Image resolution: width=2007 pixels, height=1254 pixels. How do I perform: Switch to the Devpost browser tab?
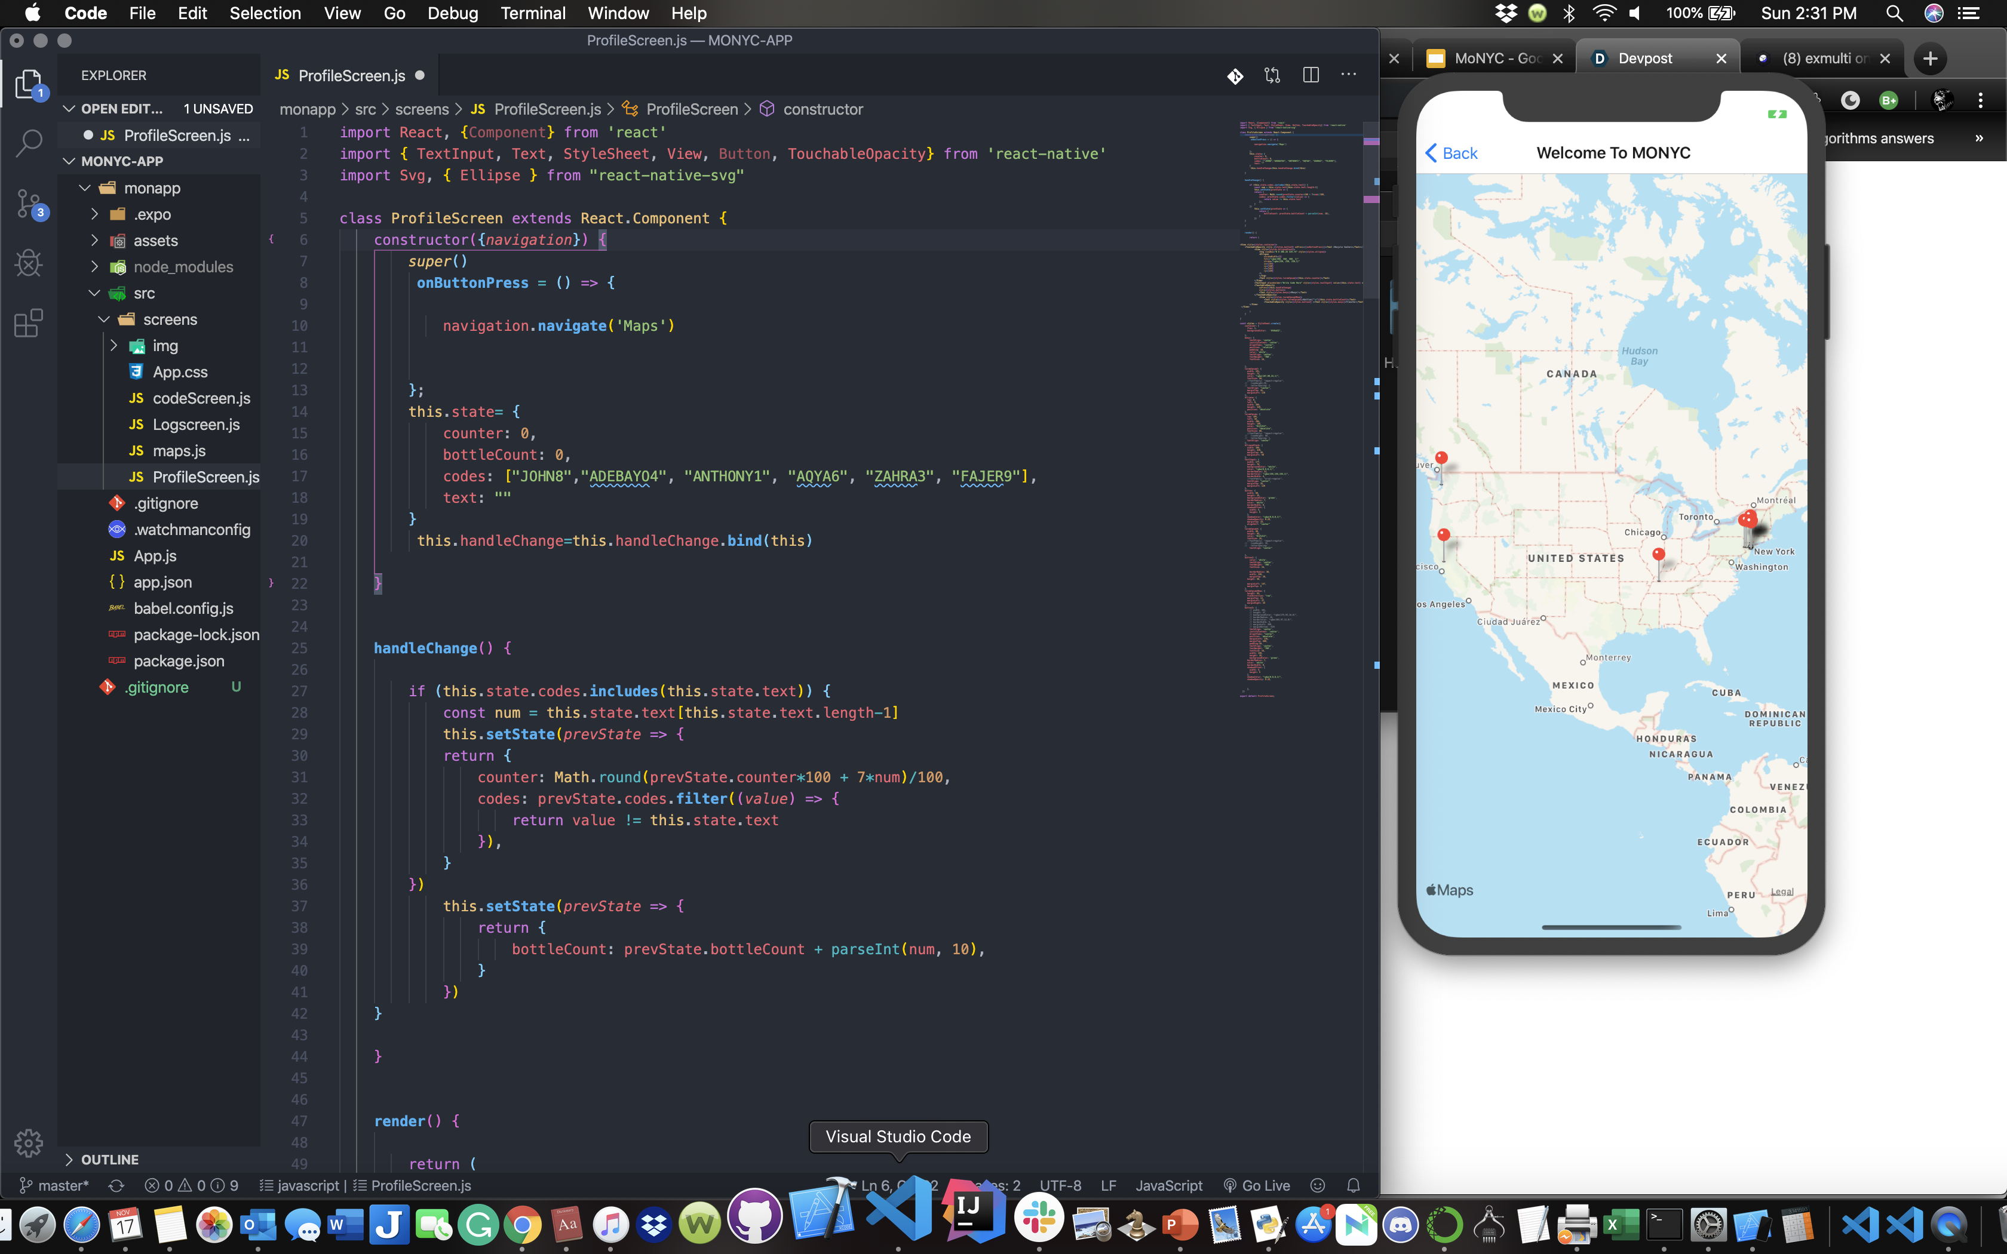[x=1656, y=58]
